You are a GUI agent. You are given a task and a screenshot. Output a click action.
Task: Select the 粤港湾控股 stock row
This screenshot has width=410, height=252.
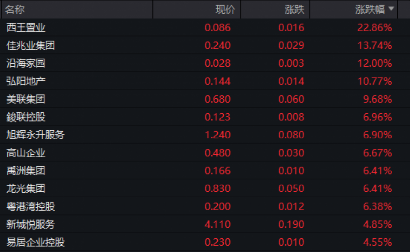205,206
